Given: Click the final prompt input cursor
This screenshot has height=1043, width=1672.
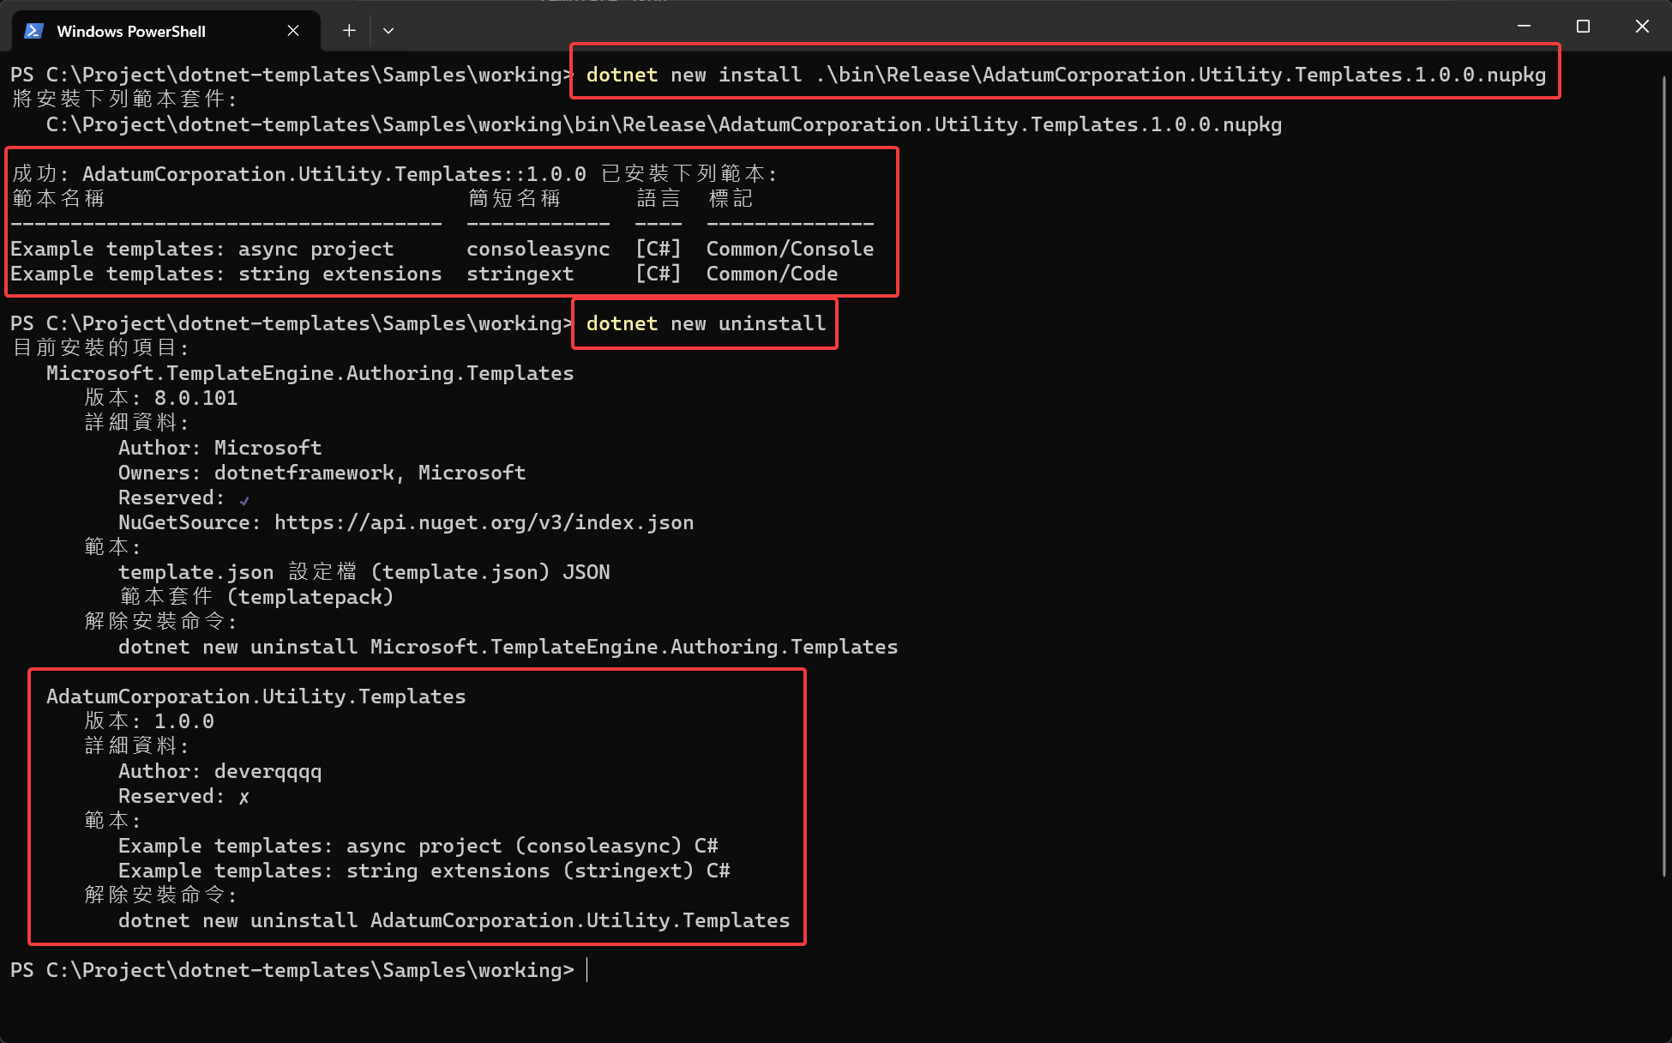Looking at the screenshot, I should 587,970.
